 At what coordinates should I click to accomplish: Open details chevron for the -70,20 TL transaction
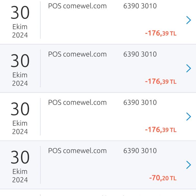[189, 165]
